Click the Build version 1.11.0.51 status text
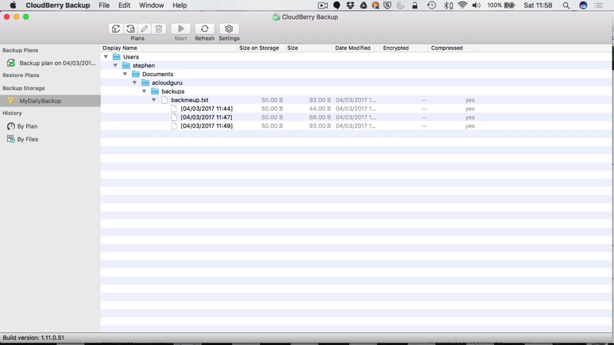The width and height of the screenshot is (614, 345). [34, 338]
